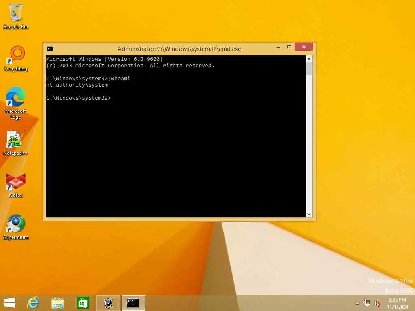This screenshot has width=415, height=311.
Task: Open the Windows Store taskbar icon
Action: pyautogui.click(x=83, y=303)
